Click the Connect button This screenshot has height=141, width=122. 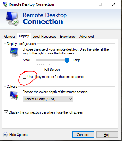coord(83,135)
